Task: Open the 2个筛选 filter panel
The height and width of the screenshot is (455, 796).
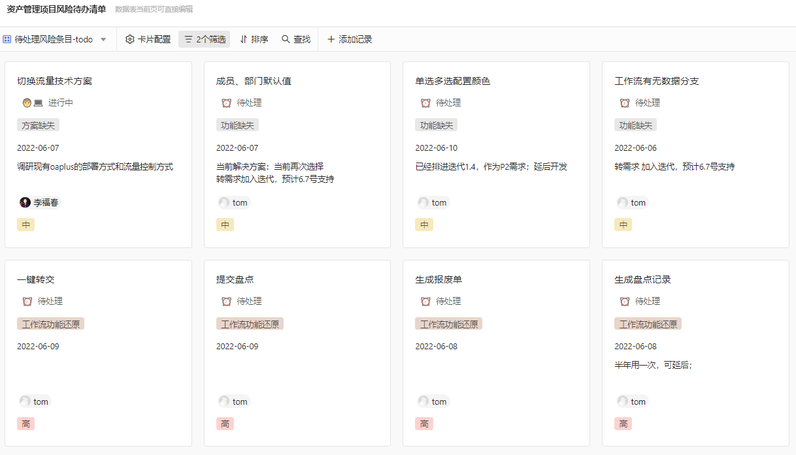Action: (204, 39)
